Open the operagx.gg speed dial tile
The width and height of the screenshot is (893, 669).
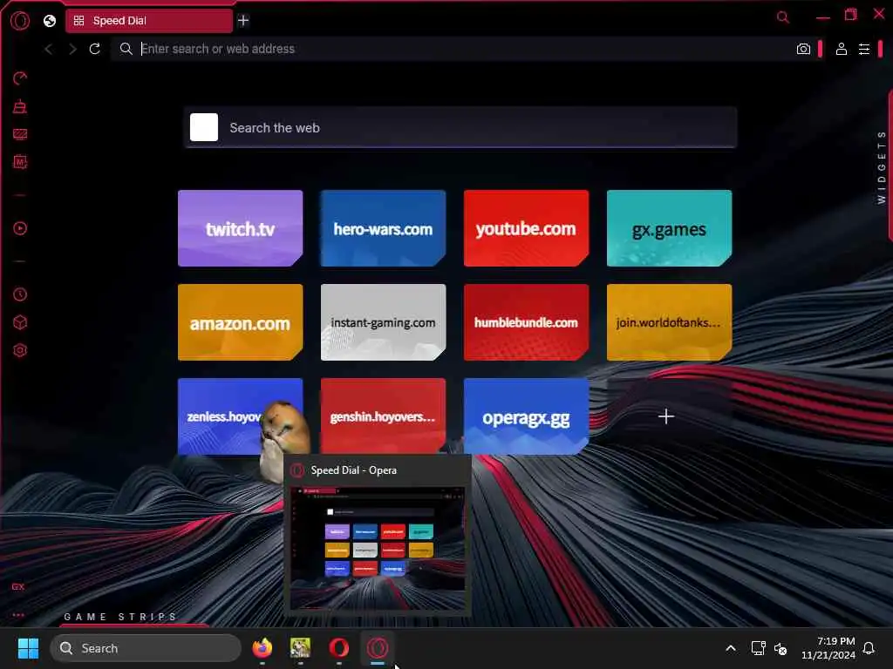526,416
